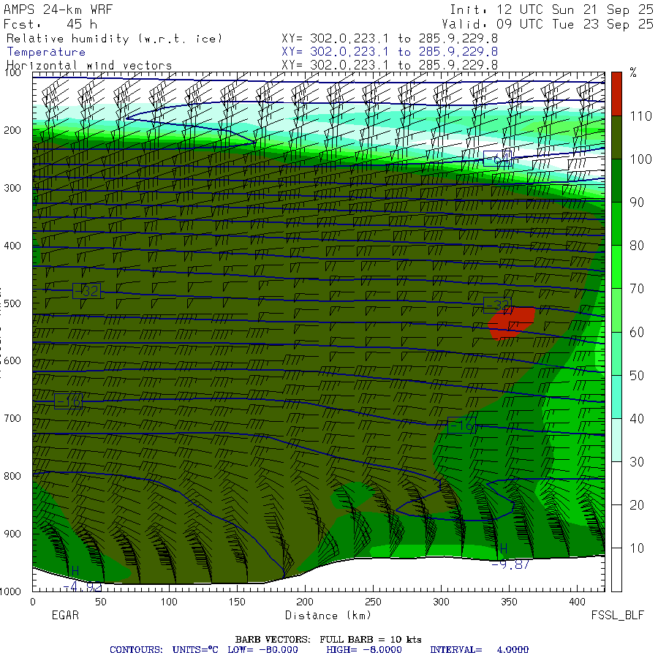The height and width of the screenshot is (658, 658).
Task: Select the "Fcst: 45 h" forecast hour text
Action: (x=50, y=24)
